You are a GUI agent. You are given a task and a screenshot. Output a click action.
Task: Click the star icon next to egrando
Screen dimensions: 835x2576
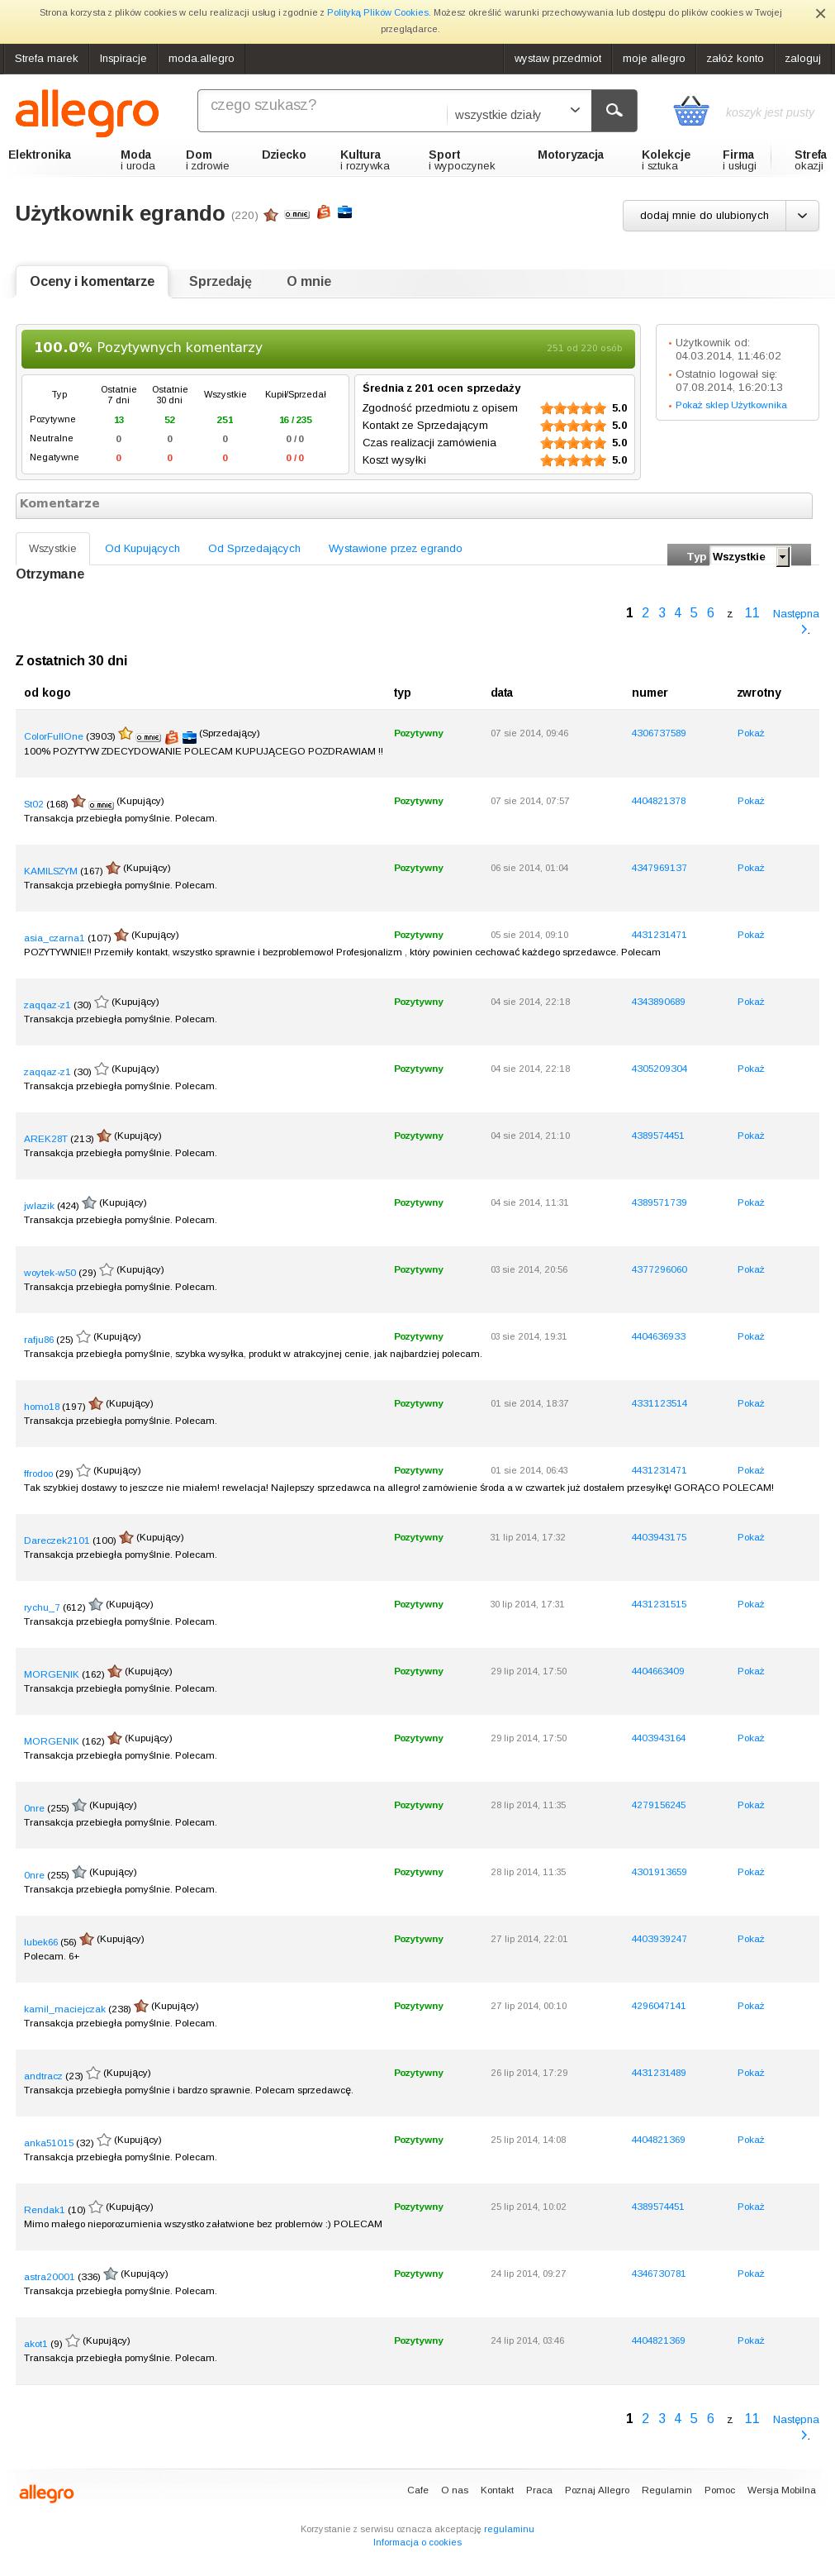tap(271, 215)
